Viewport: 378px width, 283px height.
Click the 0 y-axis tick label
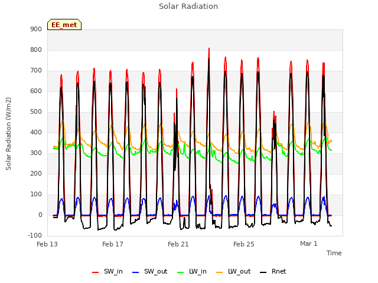41,215
